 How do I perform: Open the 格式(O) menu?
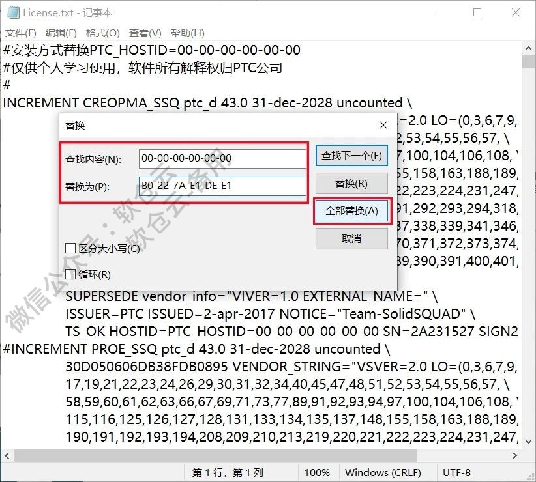coord(101,32)
